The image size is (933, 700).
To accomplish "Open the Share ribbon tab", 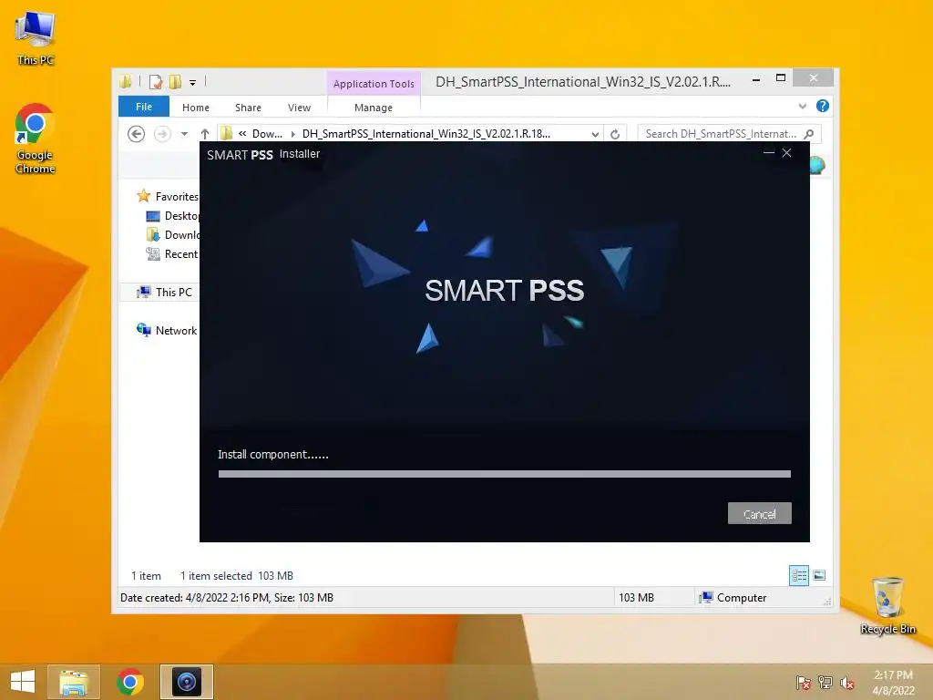I will coord(248,108).
